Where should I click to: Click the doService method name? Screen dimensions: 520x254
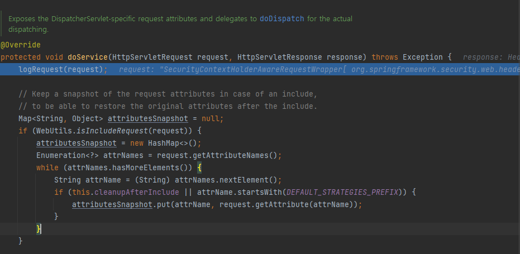pos(88,57)
